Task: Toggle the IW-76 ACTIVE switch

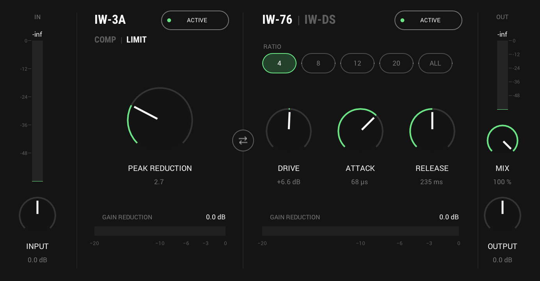Action: point(428,20)
